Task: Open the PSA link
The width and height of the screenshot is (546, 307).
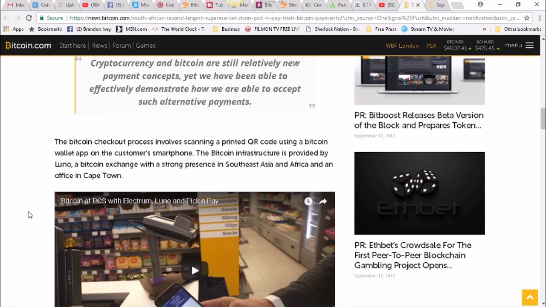Action: [x=431, y=46]
